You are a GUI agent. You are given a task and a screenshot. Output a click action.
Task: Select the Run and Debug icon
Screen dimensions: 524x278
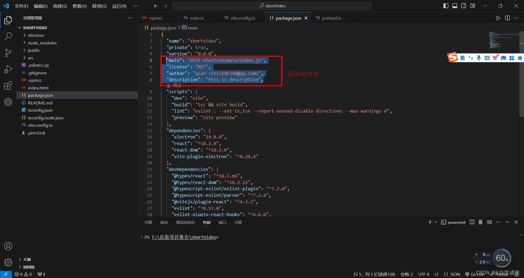click(8, 69)
